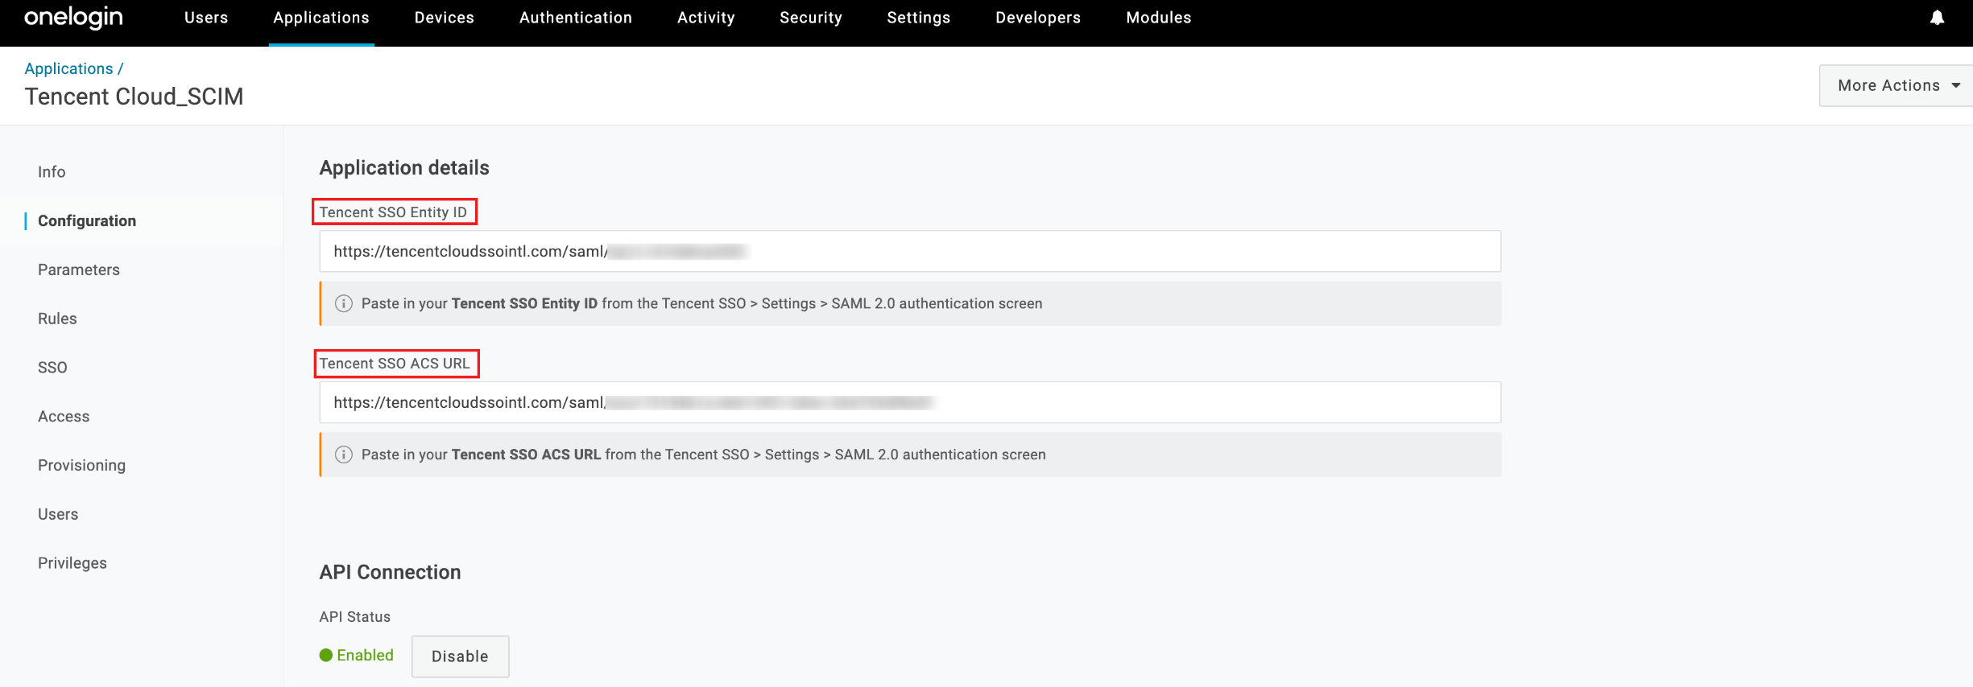Click the ACS URL paste instruction text
This screenshot has width=1973, height=687.
coord(704,455)
